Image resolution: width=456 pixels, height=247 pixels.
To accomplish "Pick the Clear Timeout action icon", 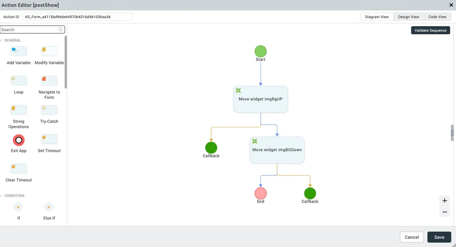I will [19, 168].
